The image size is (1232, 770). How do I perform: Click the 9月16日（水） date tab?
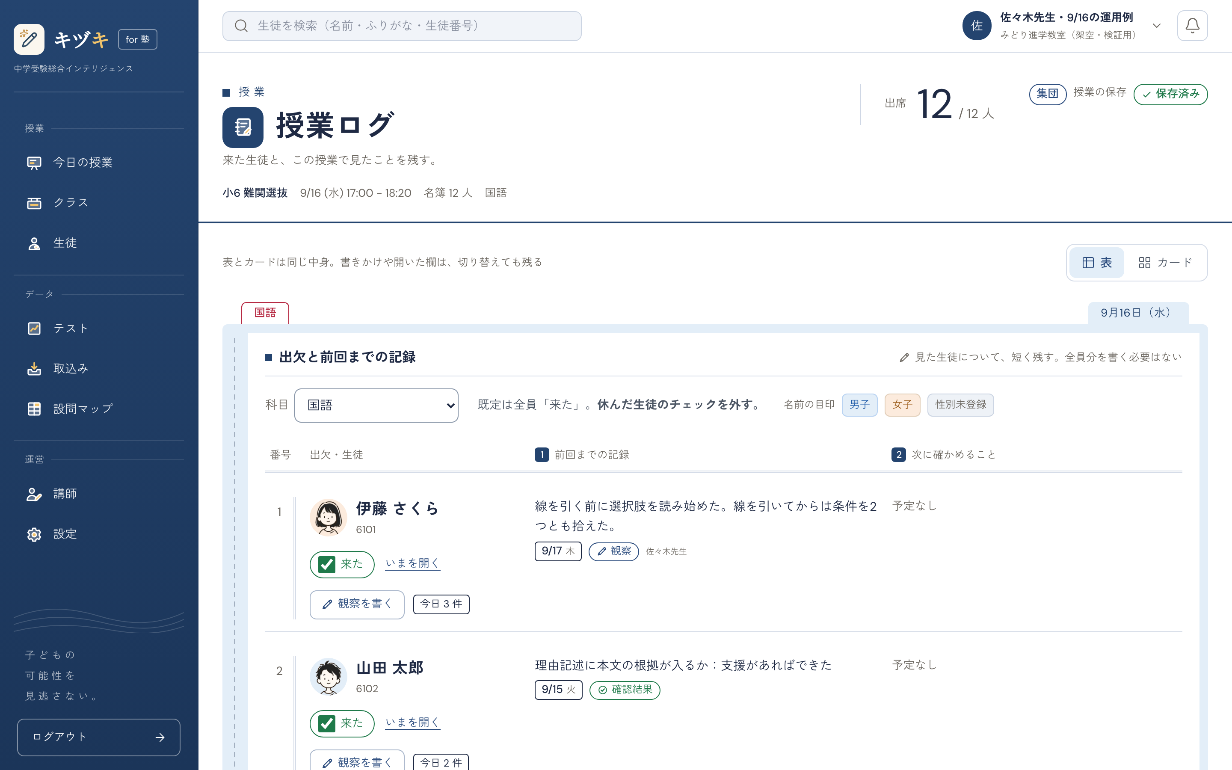1138,313
